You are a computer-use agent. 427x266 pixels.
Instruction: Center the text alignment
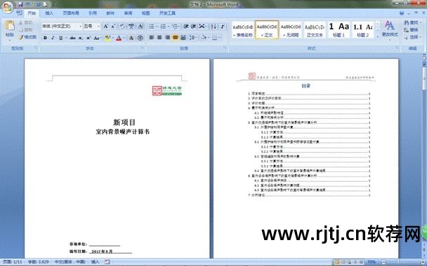coord(159,38)
